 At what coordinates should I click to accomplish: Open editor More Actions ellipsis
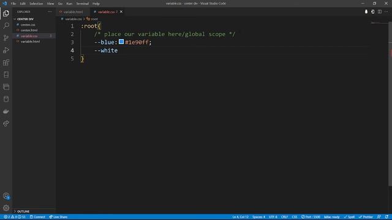[386, 12]
